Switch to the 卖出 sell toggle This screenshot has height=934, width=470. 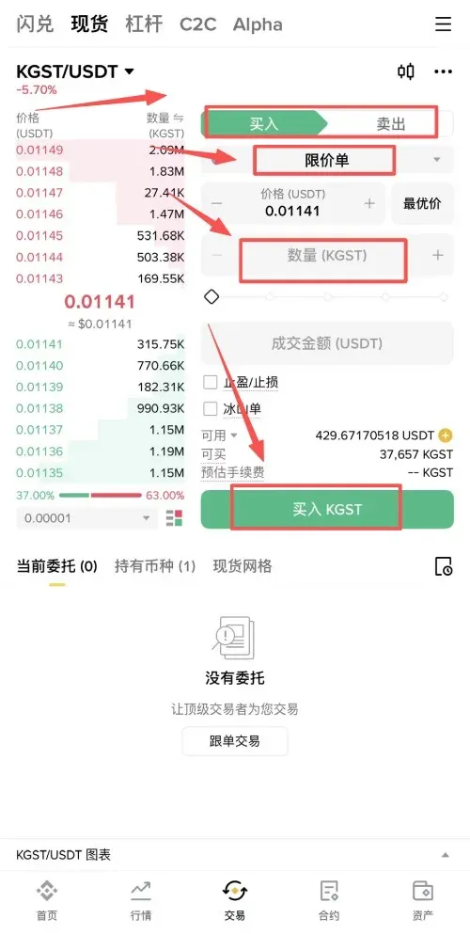pyautogui.click(x=390, y=124)
